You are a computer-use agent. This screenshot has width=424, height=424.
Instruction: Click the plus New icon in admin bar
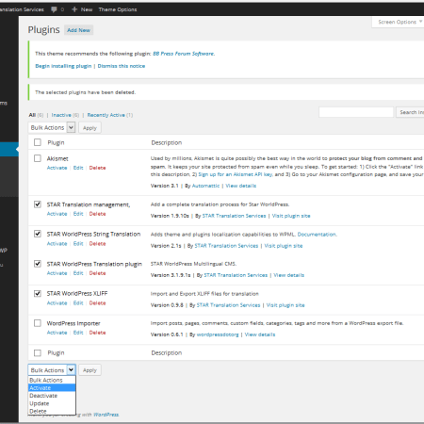tap(74, 9)
